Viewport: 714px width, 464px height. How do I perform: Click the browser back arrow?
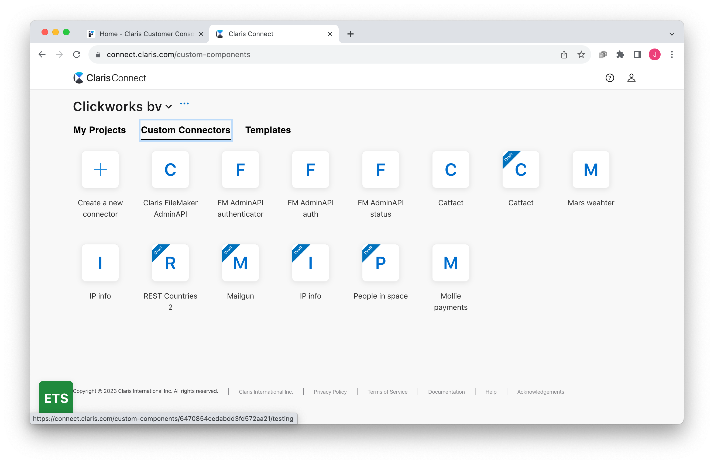[x=42, y=54]
